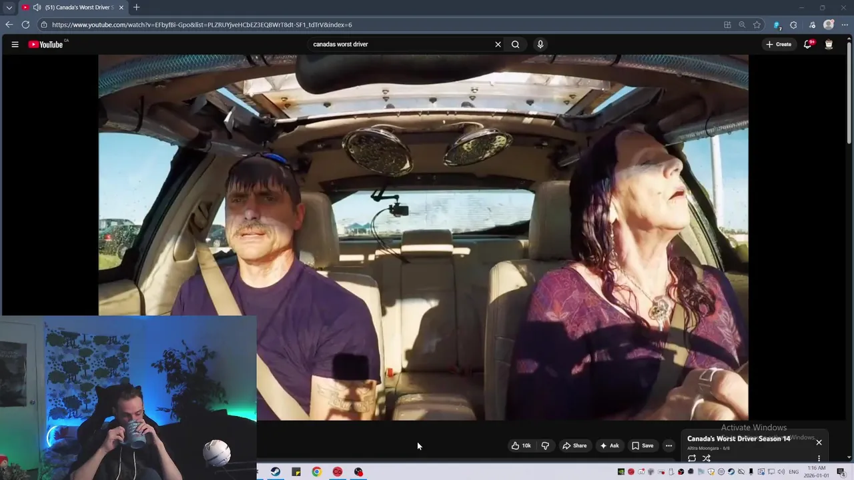Open the YouTube account avatar menu
This screenshot has height=480, width=854.
pos(829,45)
